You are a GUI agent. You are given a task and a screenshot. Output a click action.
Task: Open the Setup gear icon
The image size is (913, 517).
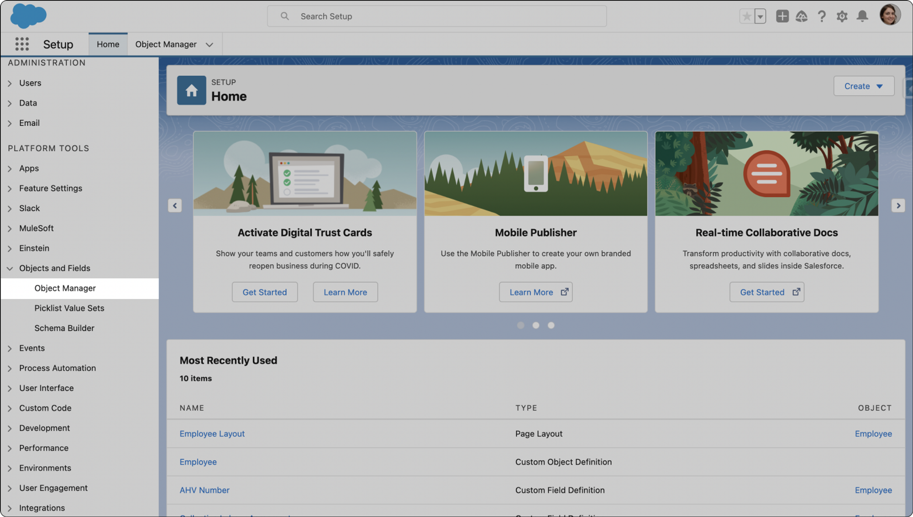842,16
